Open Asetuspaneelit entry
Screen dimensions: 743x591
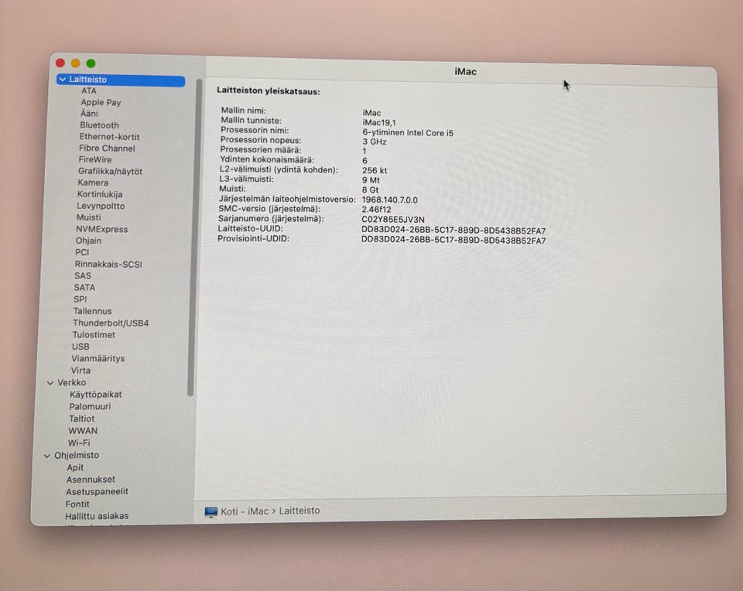(x=97, y=492)
